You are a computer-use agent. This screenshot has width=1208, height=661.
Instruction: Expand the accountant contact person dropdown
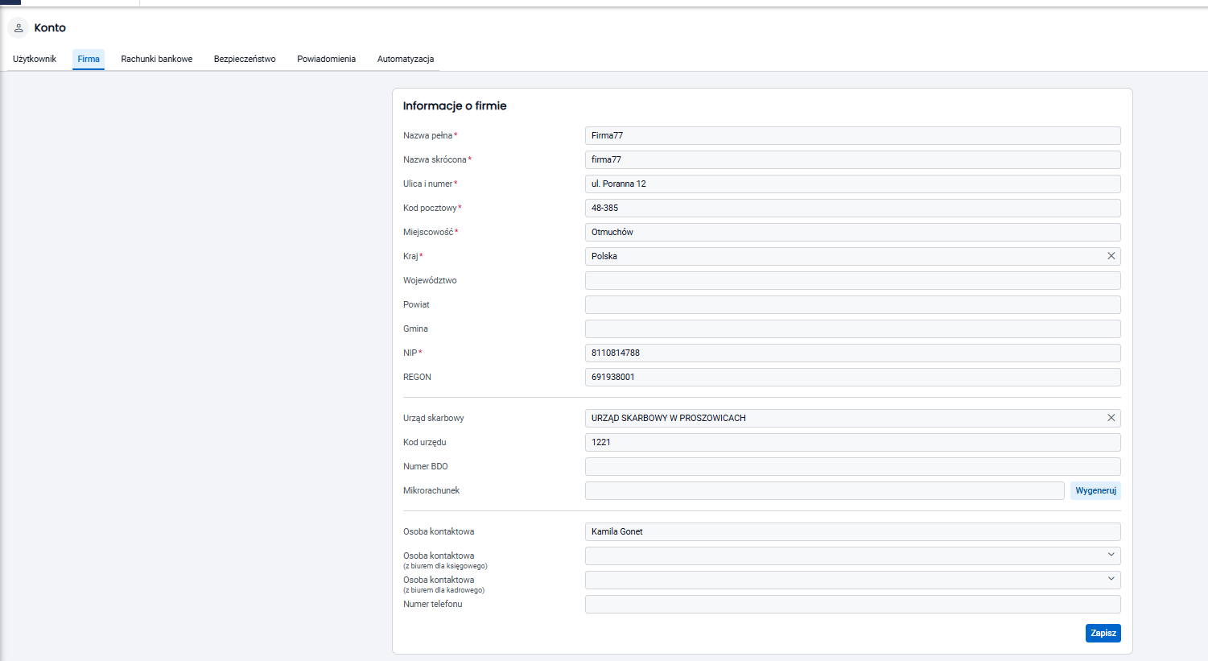tap(1111, 555)
